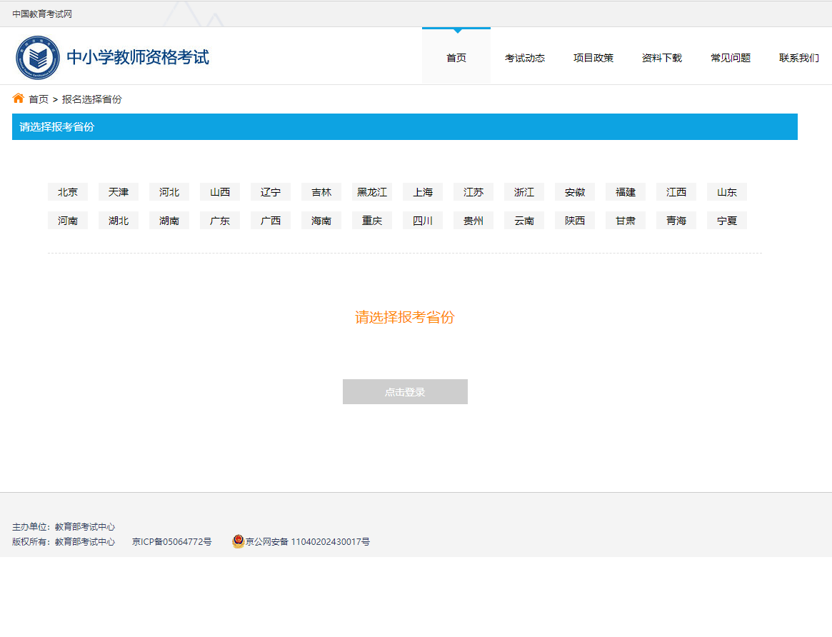Open the 首页 navigation tab
The image size is (832, 637).
pos(456,58)
